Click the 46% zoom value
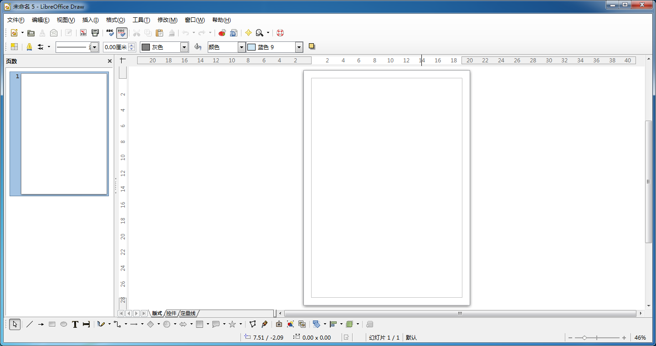Viewport: 656px width, 346px height. tap(640, 338)
